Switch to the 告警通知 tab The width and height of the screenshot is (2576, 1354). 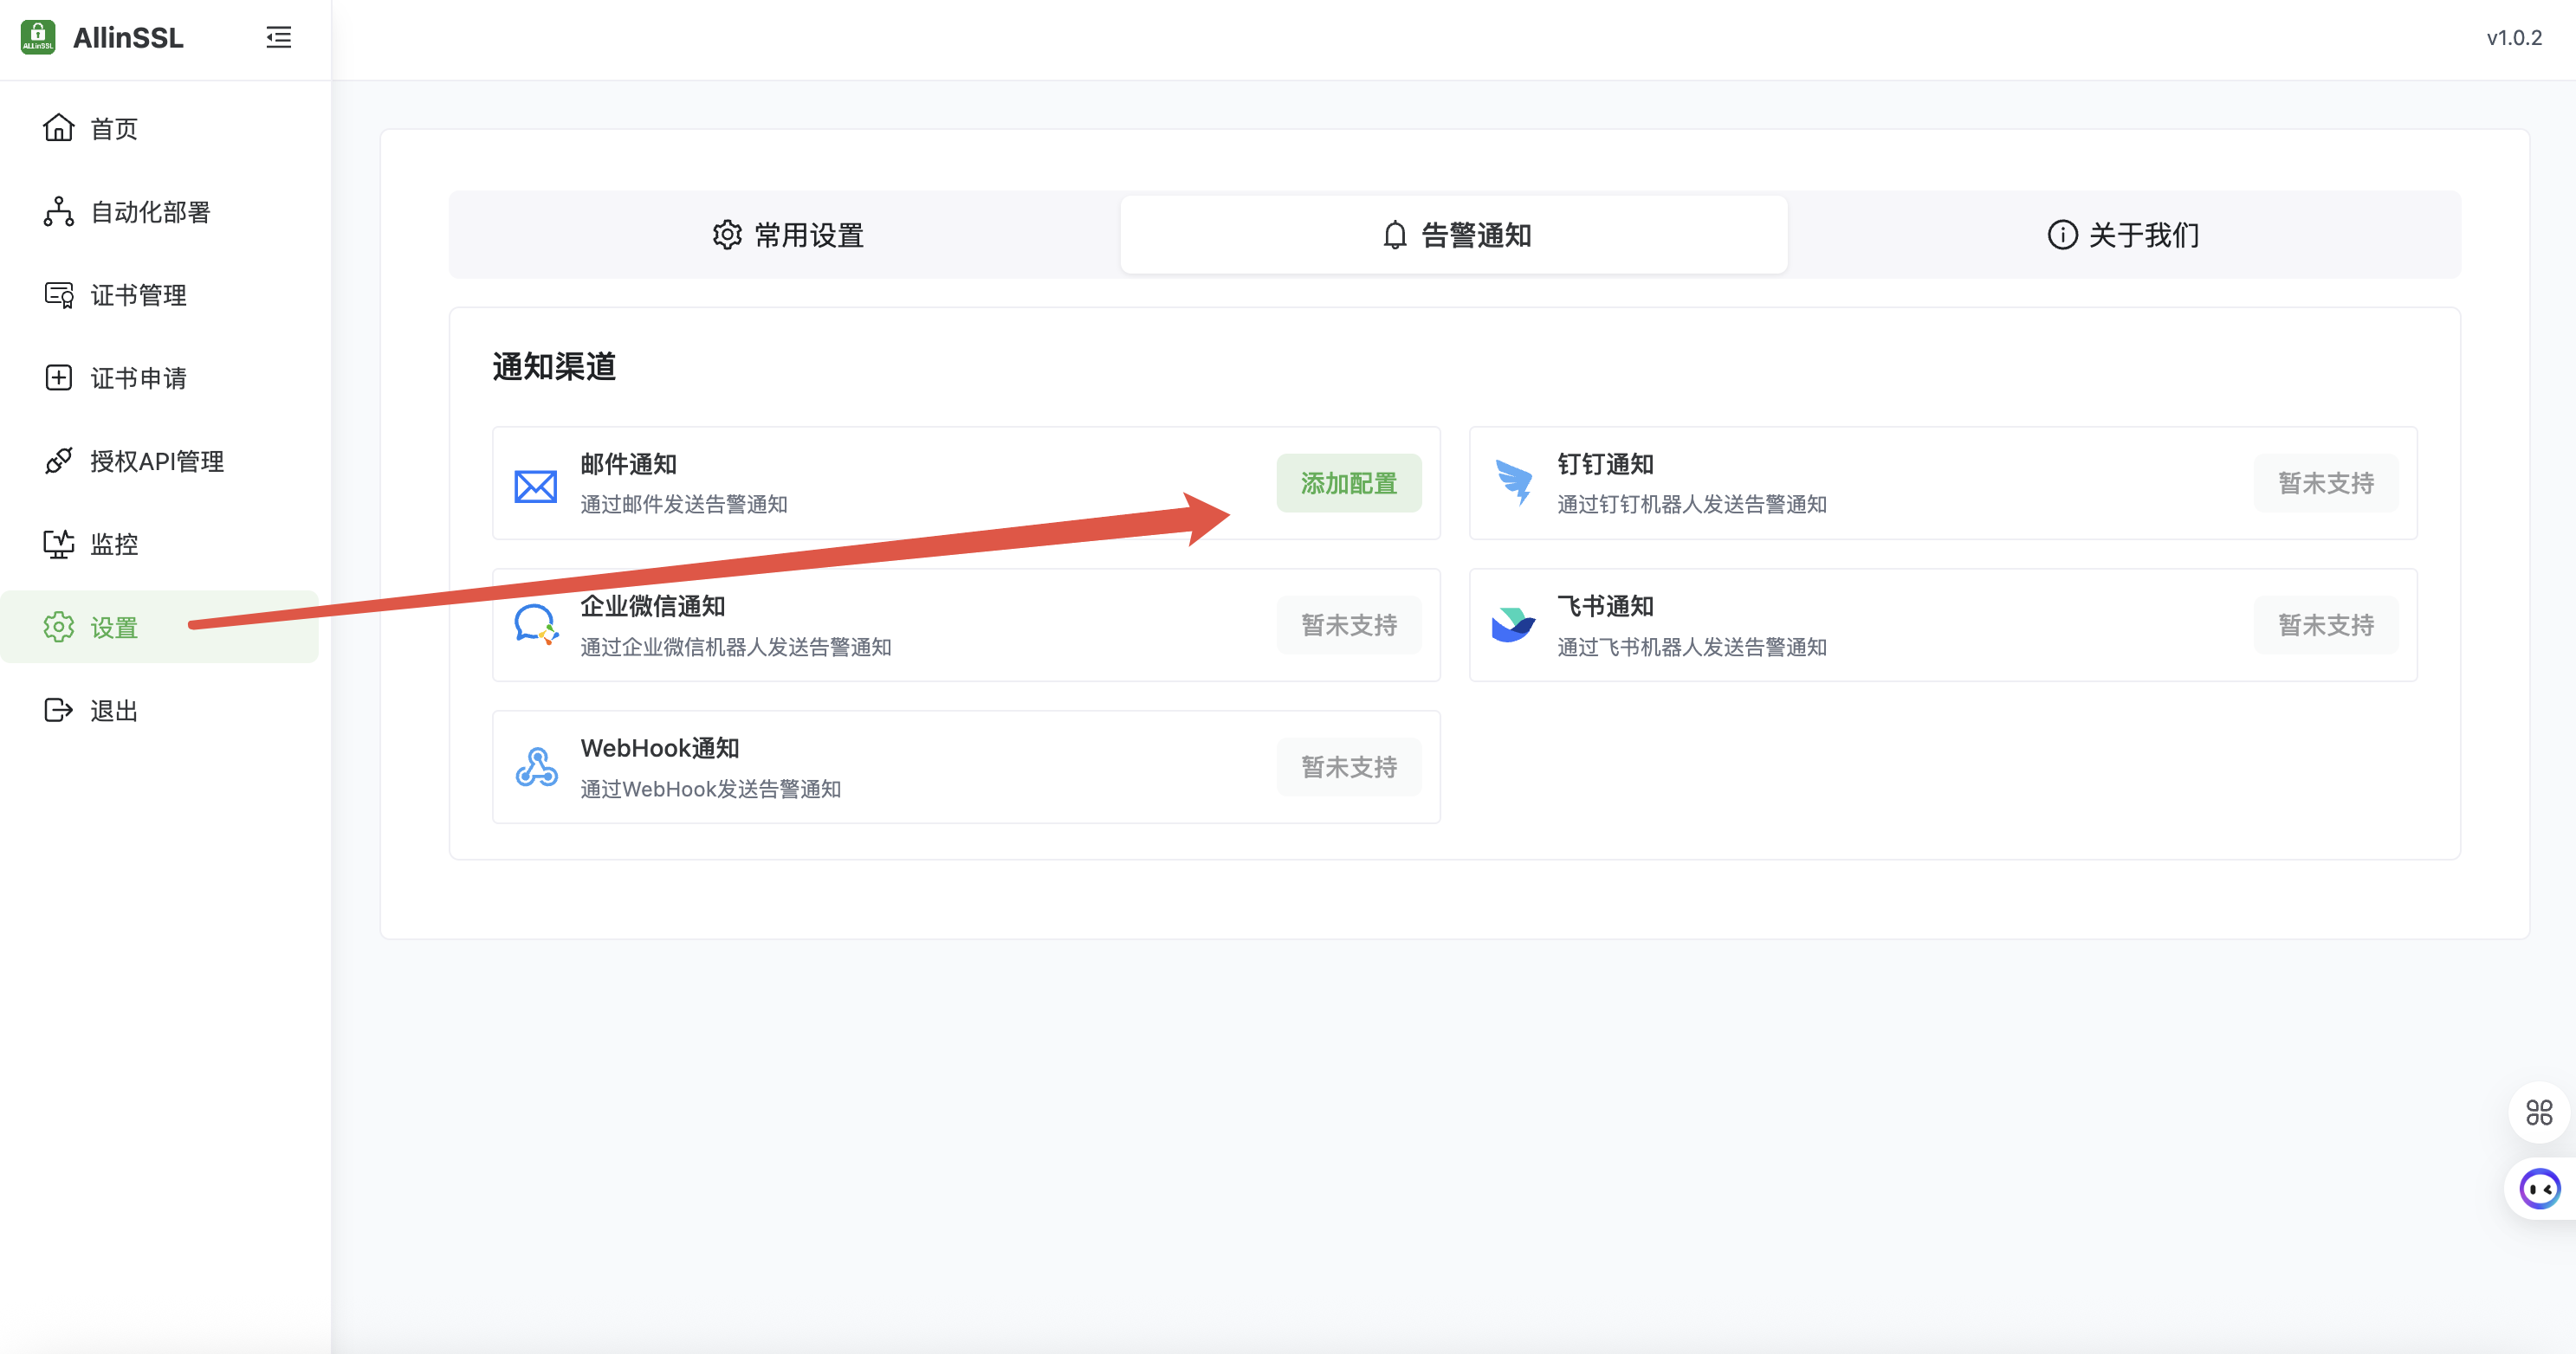point(1455,235)
